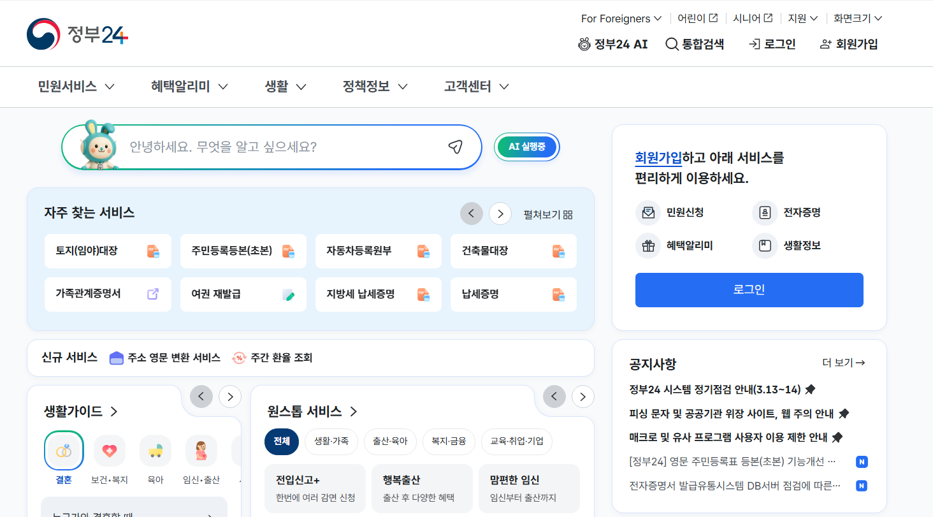Go home via the 정부24 logo
Viewport: 933px width, 517px height.
pyautogui.click(x=76, y=33)
